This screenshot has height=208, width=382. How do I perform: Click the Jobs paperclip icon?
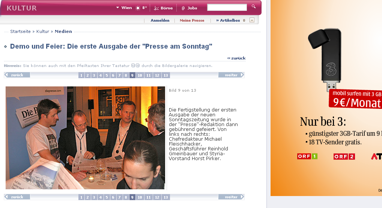(x=183, y=8)
